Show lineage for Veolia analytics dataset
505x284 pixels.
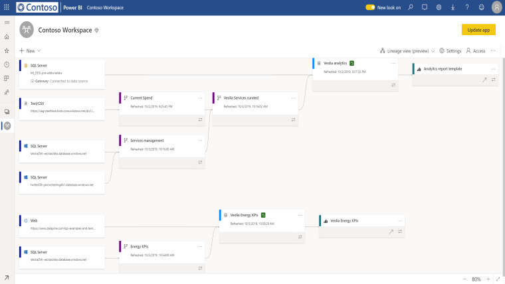[393, 85]
